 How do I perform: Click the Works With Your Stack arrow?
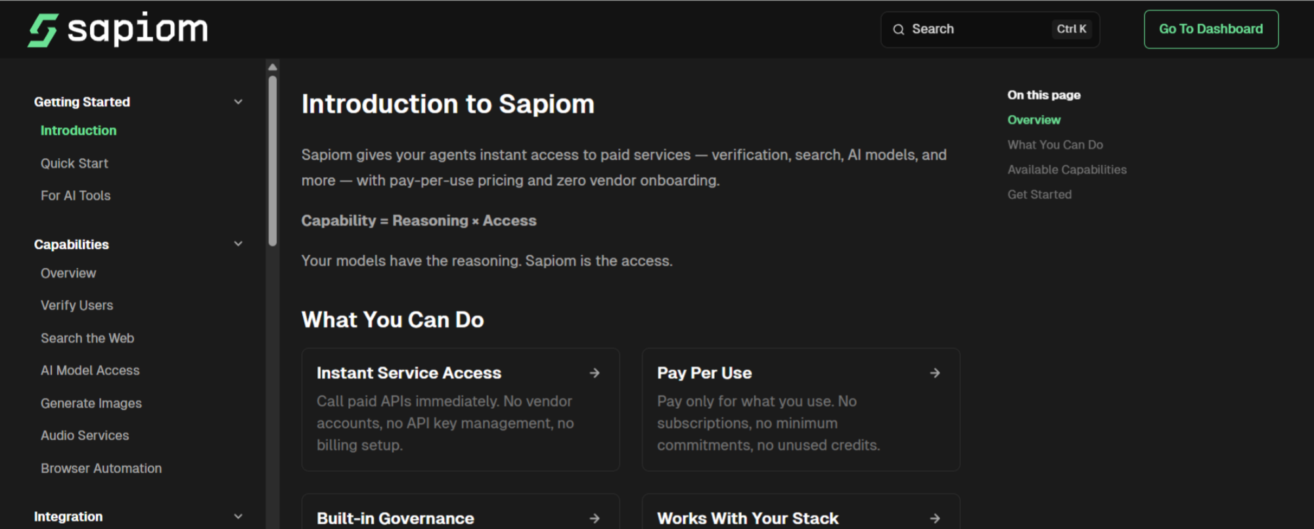click(x=935, y=518)
